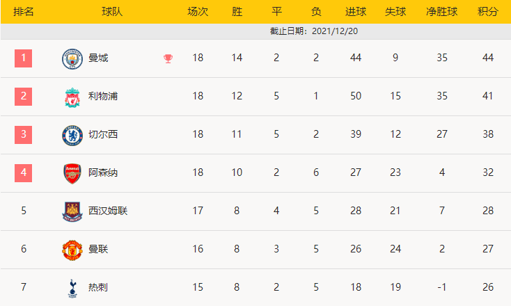The width and height of the screenshot is (511, 306).
Task: Click the 截止日期 2021/12/20 date bar
Action: point(314,31)
